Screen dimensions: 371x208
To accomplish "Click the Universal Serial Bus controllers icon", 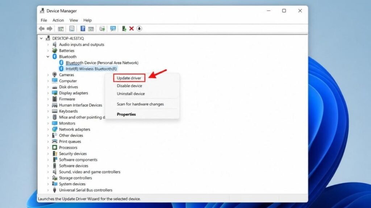I will click(x=55, y=190).
